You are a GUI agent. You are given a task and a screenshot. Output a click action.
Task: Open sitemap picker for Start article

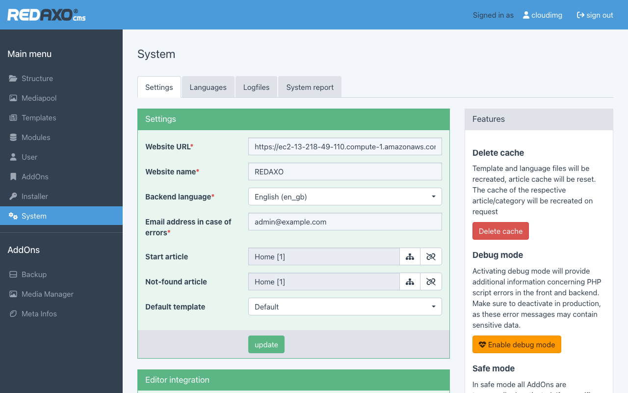[410, 256]
